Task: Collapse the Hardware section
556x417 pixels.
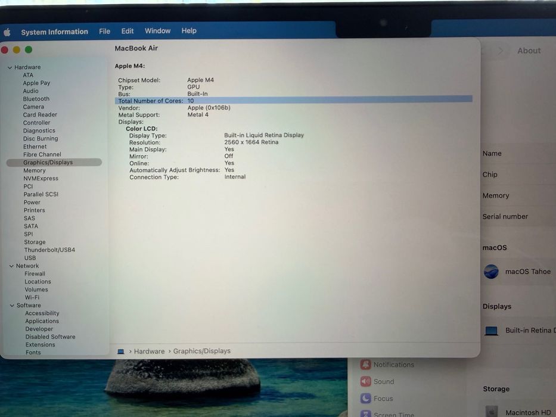Action: (10, 67)
